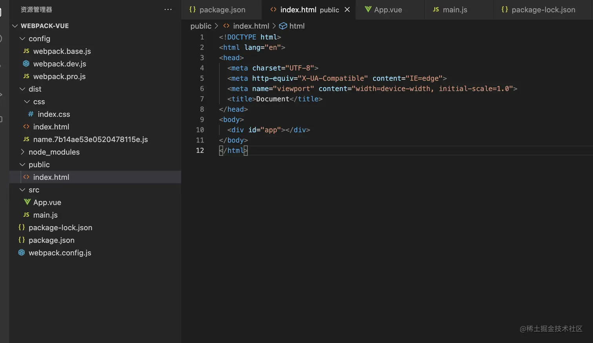Click the Vue icon beside App.vue in the explorer
This screenshot has width=593, height=343.
[27, 202]
